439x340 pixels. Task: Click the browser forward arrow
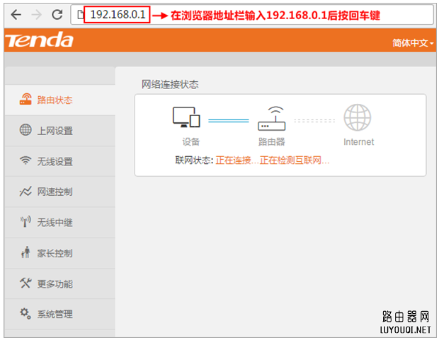point(36,15)
